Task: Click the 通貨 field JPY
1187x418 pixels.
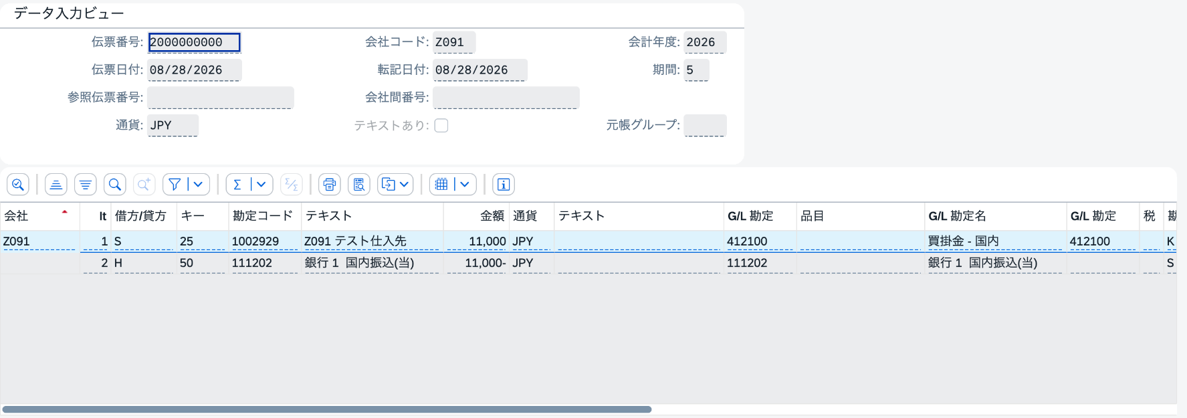Action: click(x=173, y=126)
